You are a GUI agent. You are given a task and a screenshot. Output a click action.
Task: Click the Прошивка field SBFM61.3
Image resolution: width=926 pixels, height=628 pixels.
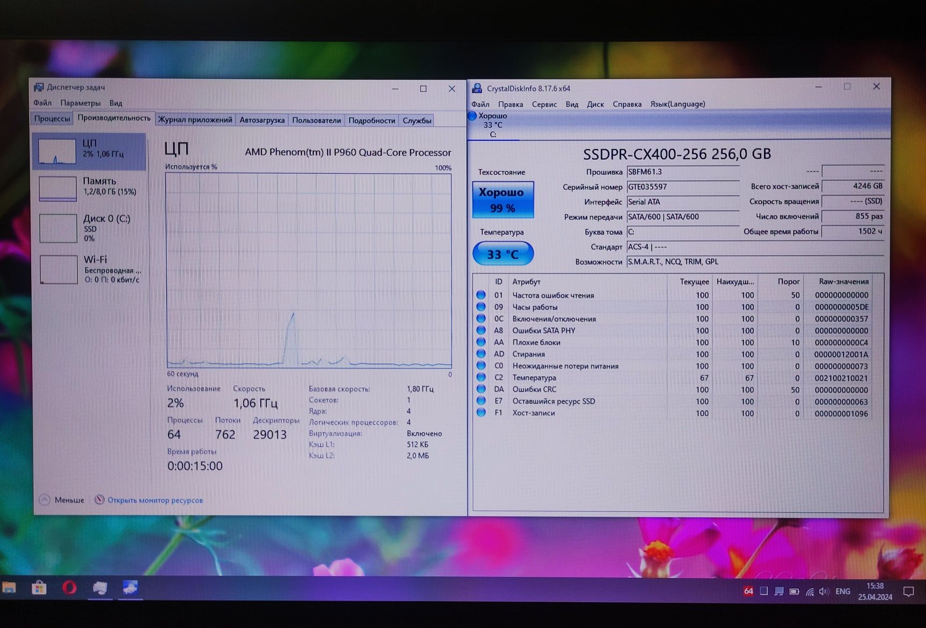coord(683,172)
